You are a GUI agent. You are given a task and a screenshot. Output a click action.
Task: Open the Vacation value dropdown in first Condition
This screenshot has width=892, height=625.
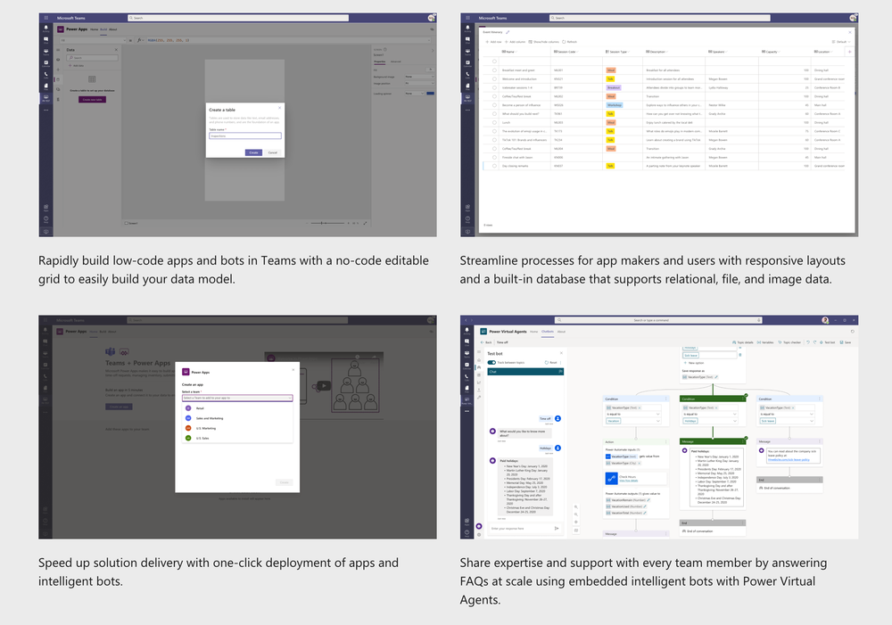coord(633,421)
